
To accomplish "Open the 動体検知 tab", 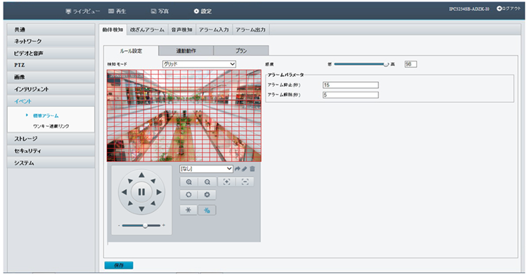I will click(112, 30).
